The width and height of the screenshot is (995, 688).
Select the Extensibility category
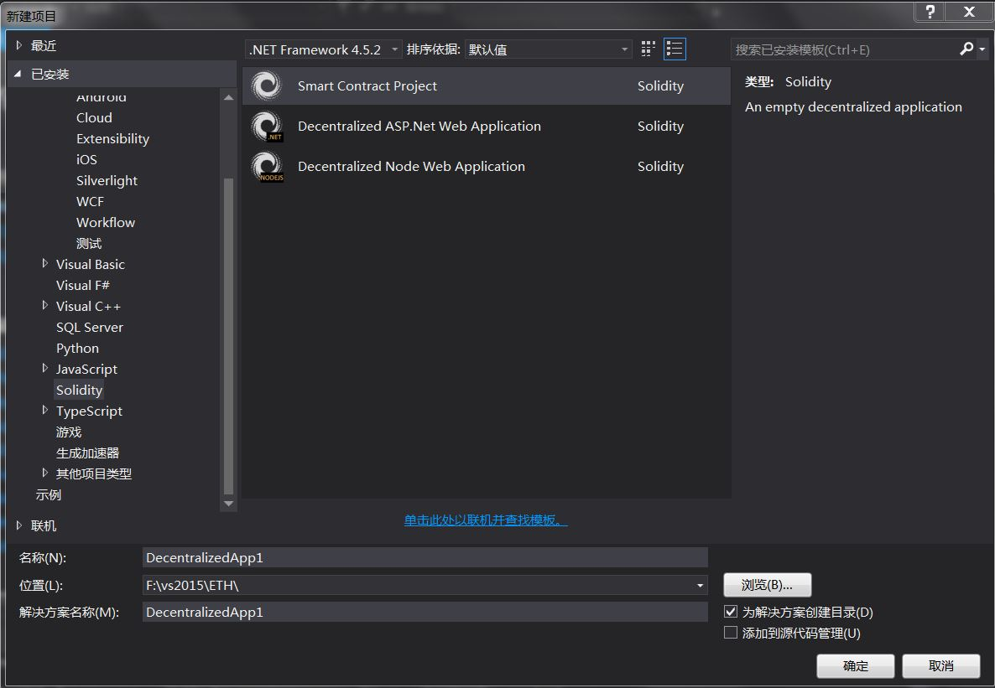112,139
